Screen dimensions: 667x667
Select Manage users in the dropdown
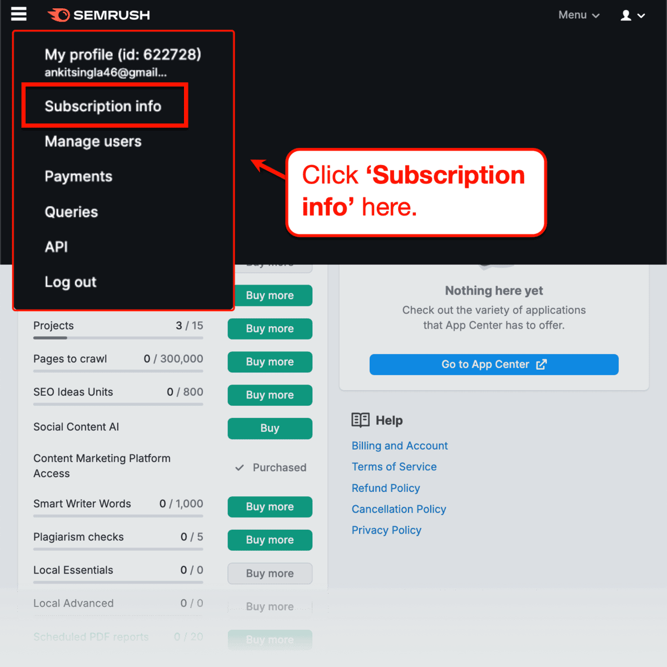[x=93, y=142]
